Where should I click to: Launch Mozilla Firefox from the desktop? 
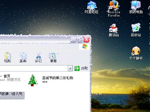tap(114, 8)
